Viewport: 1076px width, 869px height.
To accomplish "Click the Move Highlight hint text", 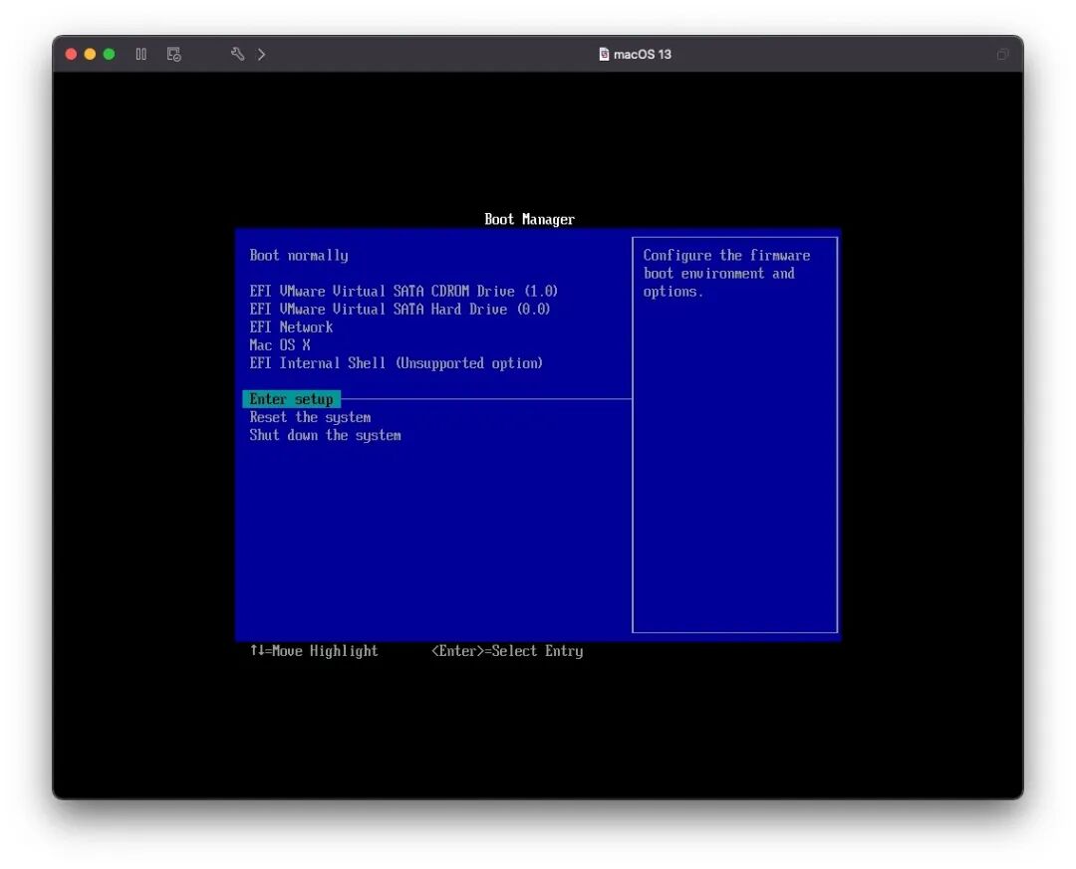I will (314, 651).
